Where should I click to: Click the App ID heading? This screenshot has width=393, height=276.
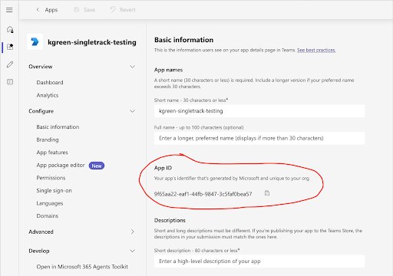point(163,168)
